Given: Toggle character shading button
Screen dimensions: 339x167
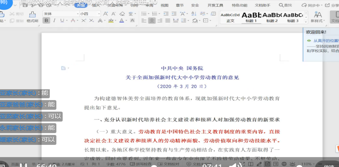Looking at the screenshot, I should pos(132,21).
